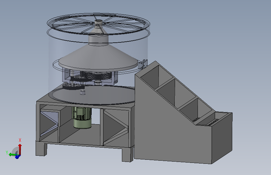
Task: Click the red X axis arrow of the triad
Action: [20, 149]
